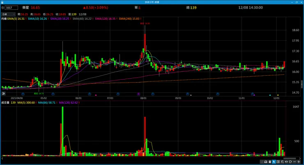Close the technical analysis window
Screen dimensions: 304x165
301,2
